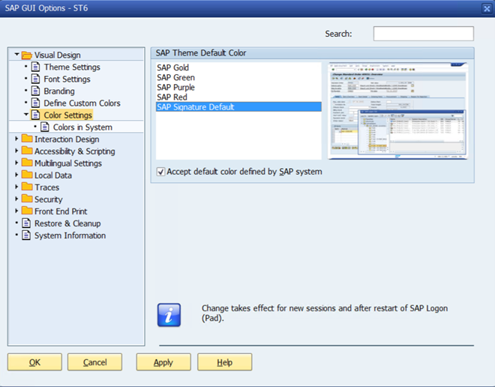Click the blue information icon

[x=169, y=315]
